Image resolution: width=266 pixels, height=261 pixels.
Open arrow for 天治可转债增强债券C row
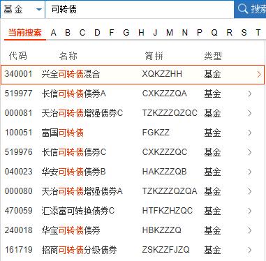coord(250,113)
